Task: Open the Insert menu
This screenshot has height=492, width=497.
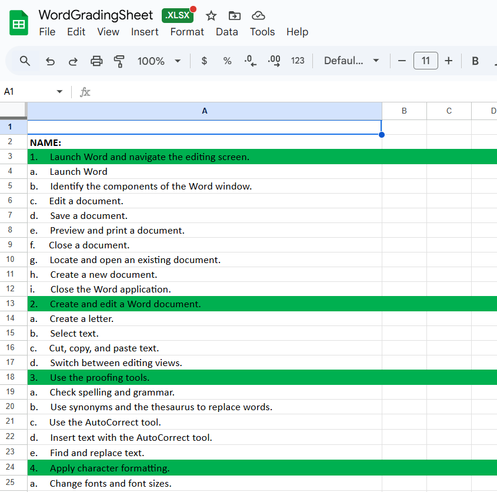Action: 145,32
